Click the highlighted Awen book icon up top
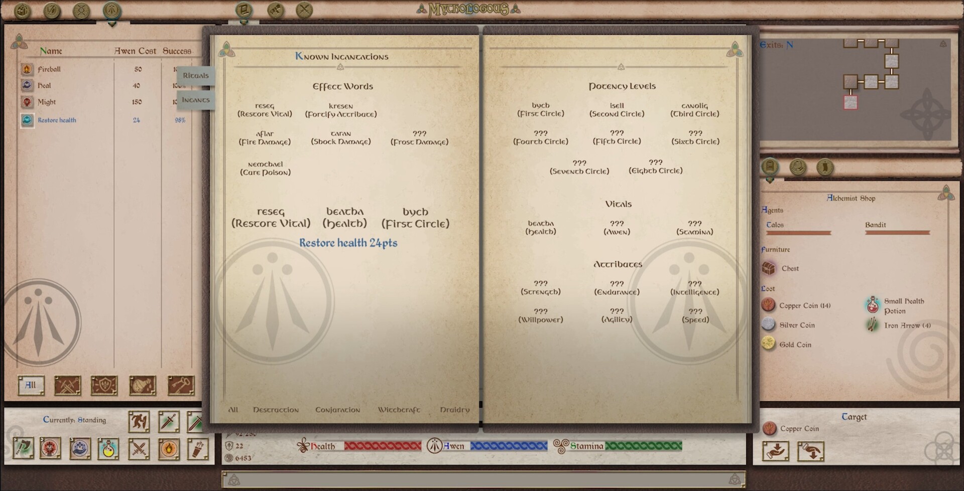 coord(111,9)
